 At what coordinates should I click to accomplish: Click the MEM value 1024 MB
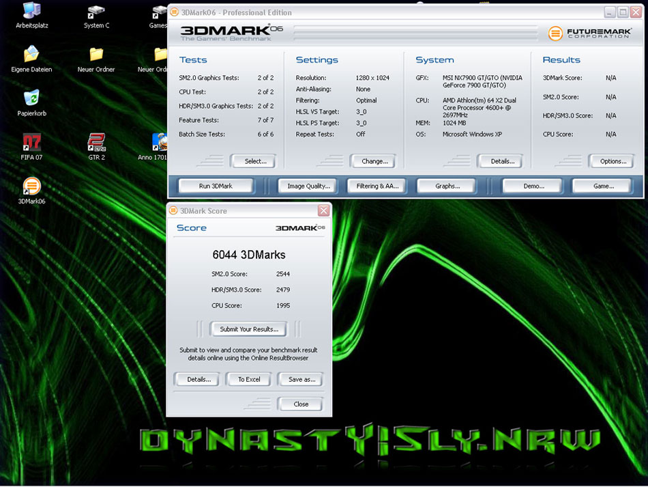(454, 123)
